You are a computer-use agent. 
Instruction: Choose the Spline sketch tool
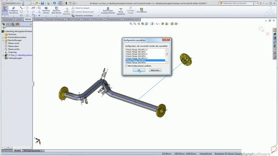[33, 8]
